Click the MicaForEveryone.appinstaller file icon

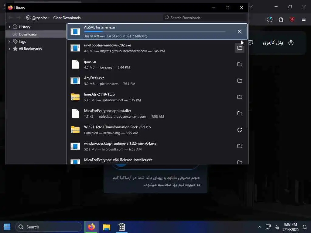click(x=75, y=113)
